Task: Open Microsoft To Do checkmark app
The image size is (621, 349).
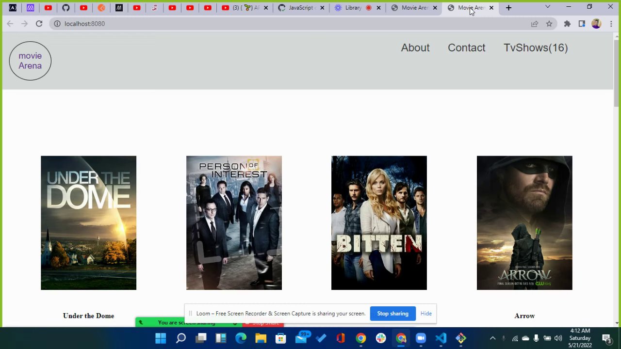Action: pos(321,338)
